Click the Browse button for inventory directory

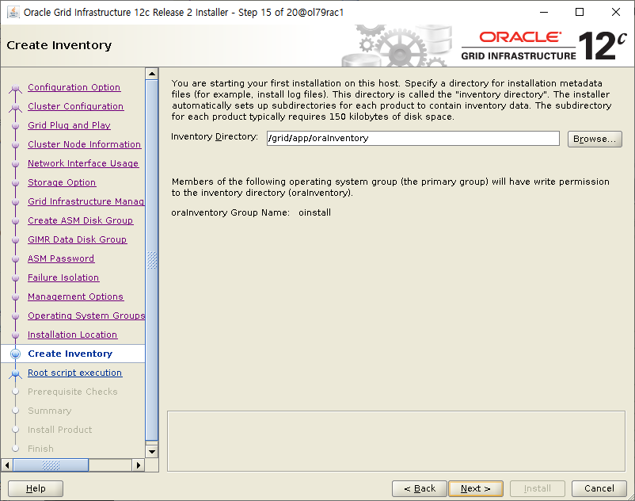595,139
